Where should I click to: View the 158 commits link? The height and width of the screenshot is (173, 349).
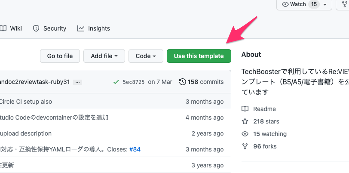205,82
